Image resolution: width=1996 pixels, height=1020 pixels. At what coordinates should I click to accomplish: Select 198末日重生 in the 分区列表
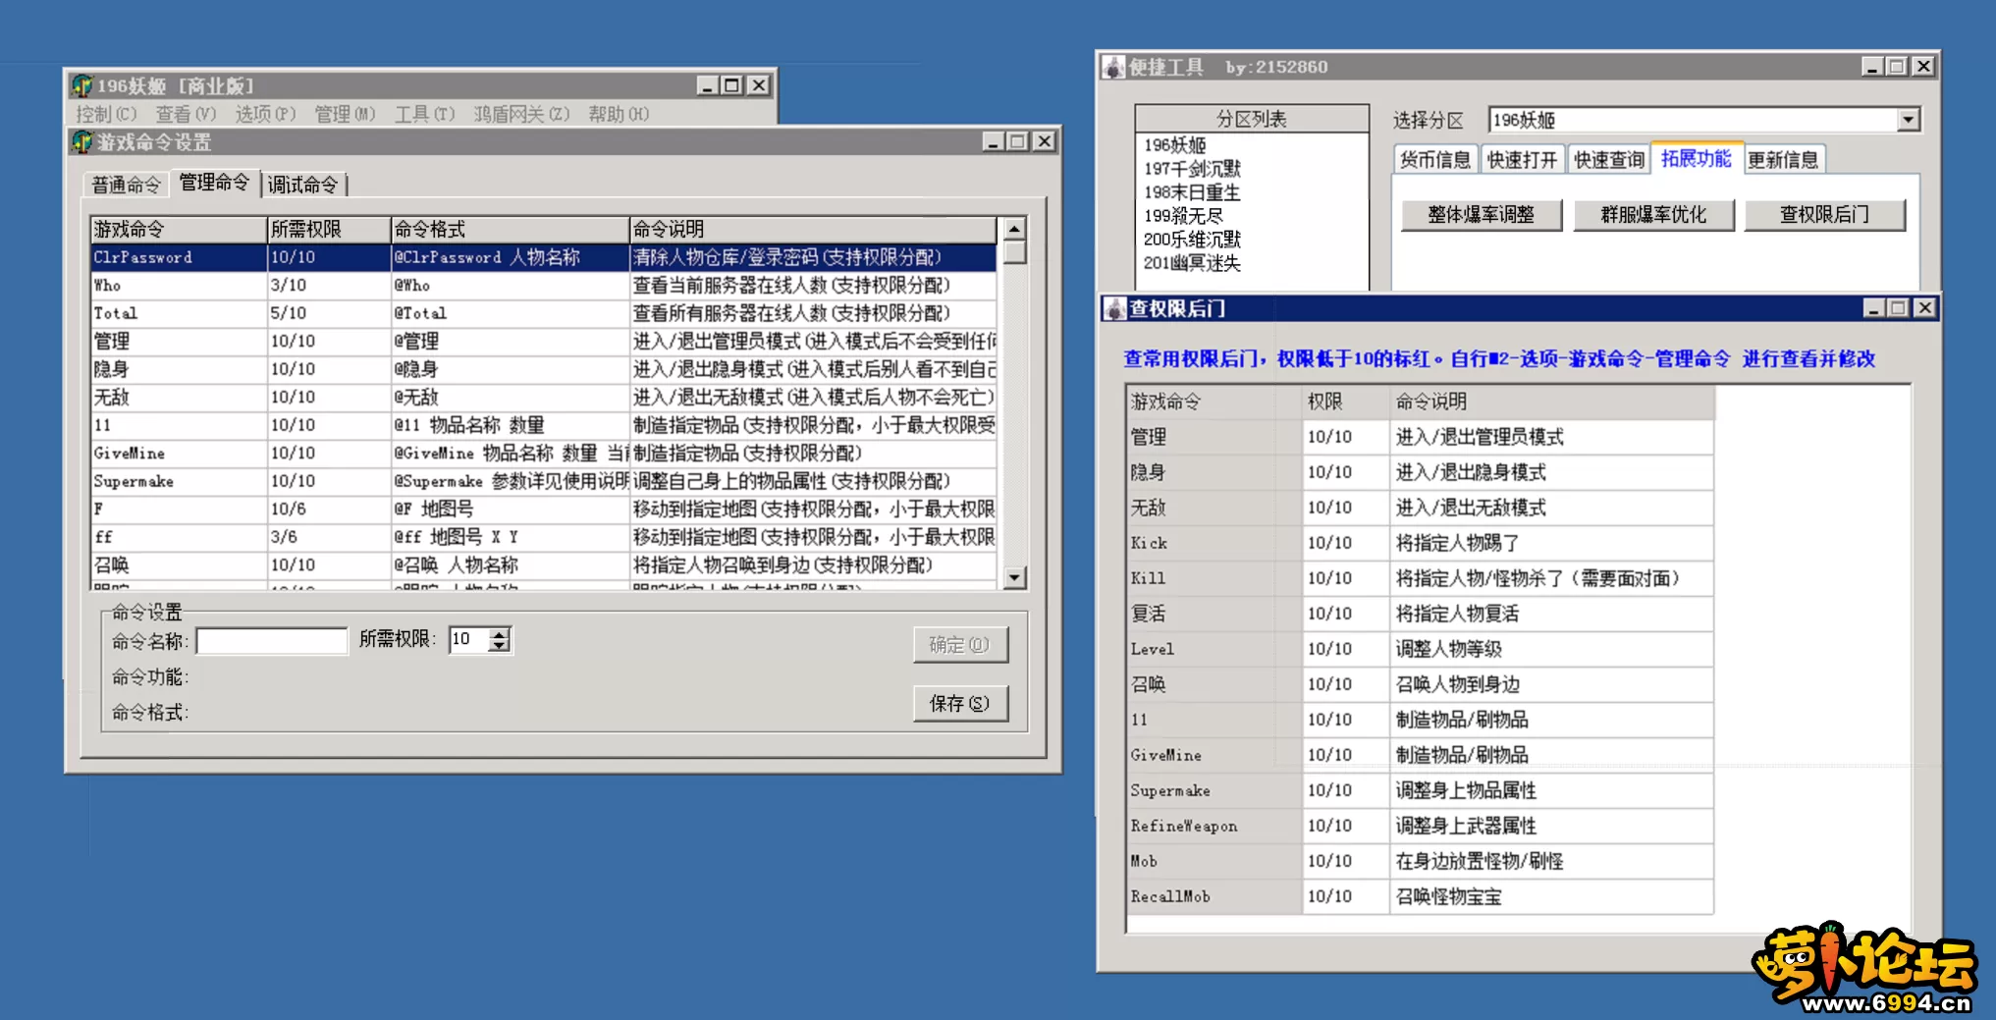coord(1252,192)
